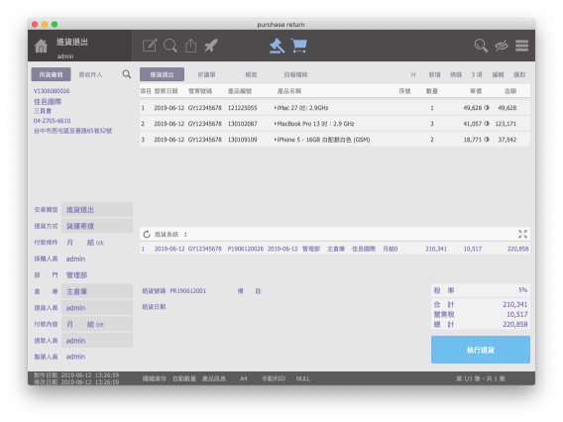Expand the MacBook Pro 13 row triangle
563x422 pixels.
coord(276,124)
